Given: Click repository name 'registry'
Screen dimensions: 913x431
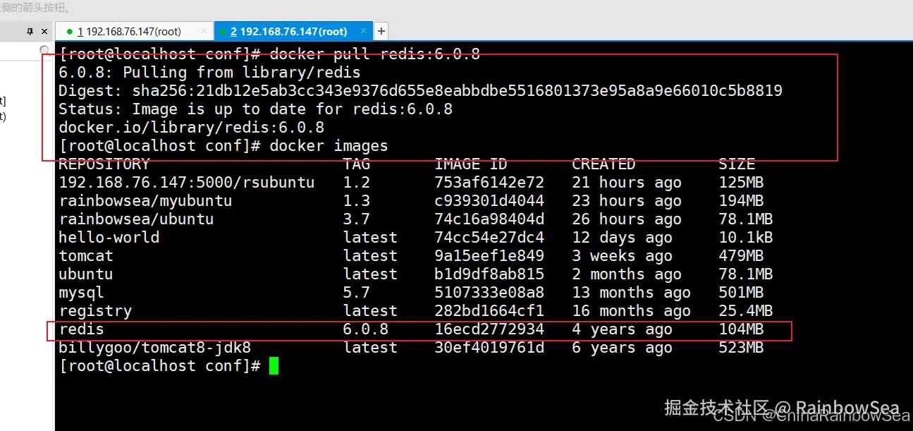Looking at the screenshot, I should point(95,310).
